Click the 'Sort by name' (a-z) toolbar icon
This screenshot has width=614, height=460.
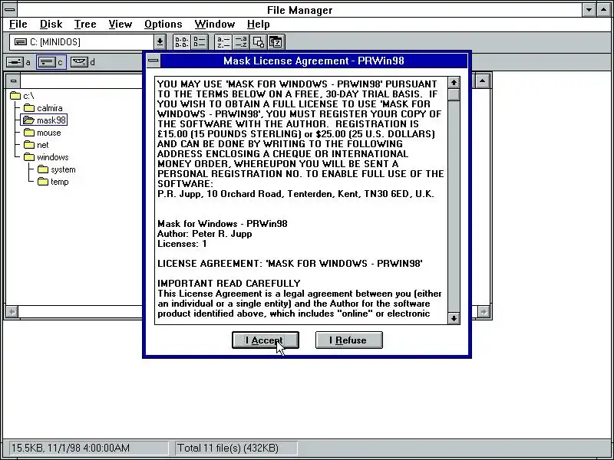click(223, 42)
